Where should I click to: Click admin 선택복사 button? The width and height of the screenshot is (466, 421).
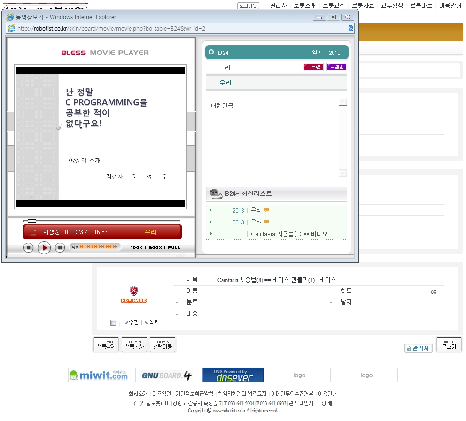coord(134,344)
